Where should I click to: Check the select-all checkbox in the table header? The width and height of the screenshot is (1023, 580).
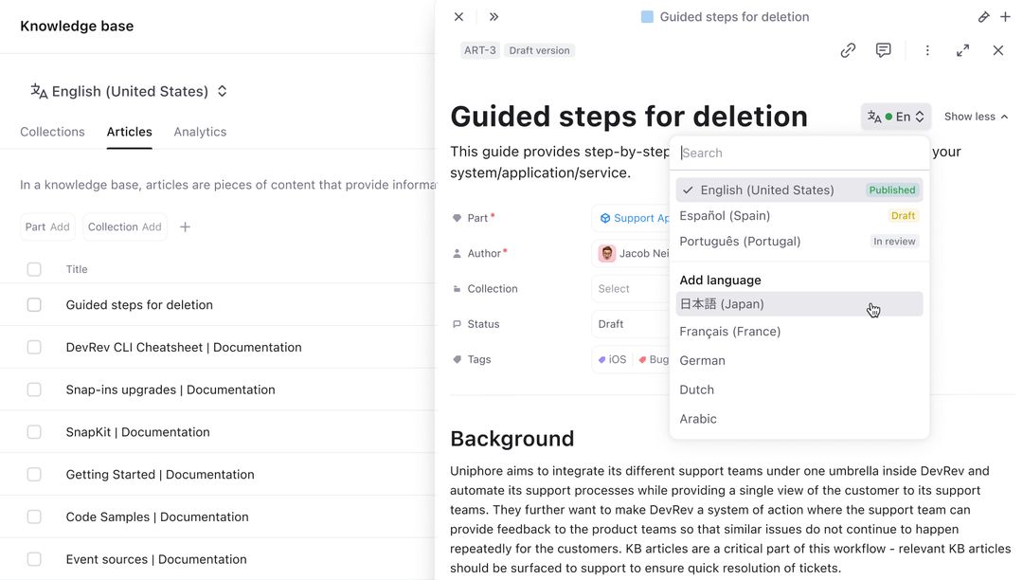pos(34,268)
